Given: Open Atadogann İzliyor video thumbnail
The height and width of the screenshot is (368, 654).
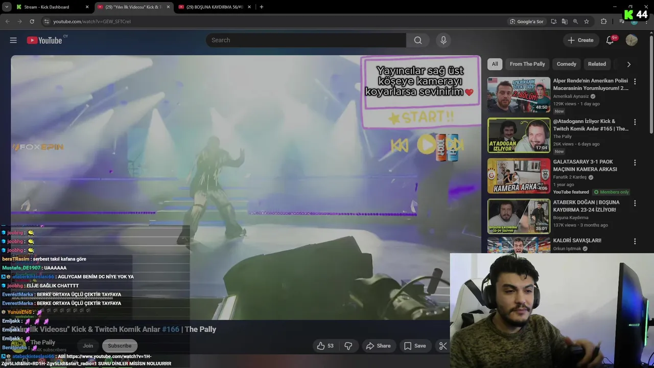Looking at the screenshot, I should pyautogui.click(x=519, y=135).
